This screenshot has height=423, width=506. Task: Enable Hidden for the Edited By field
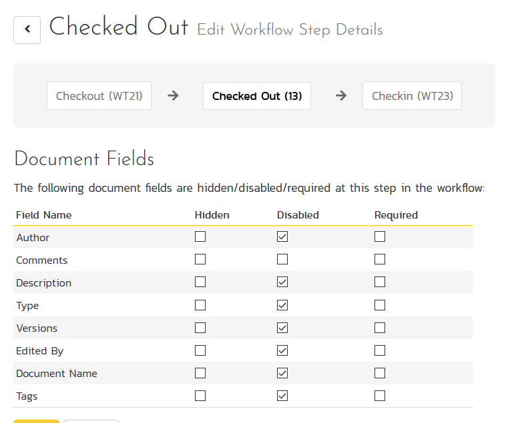[200, 350]
